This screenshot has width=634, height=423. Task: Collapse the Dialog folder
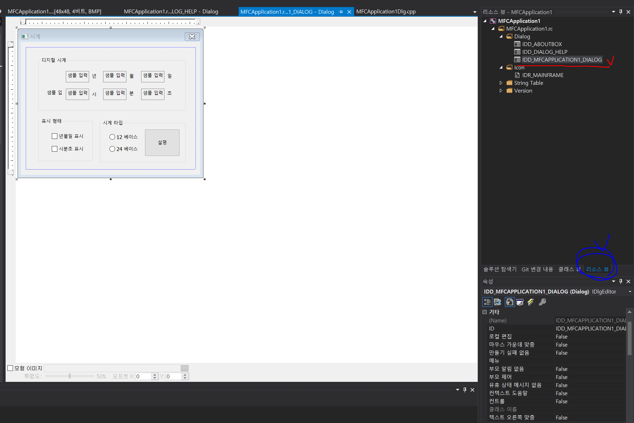pos(501,36)
